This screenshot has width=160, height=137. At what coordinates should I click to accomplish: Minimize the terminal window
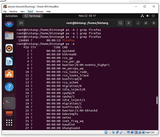(138, 23)
